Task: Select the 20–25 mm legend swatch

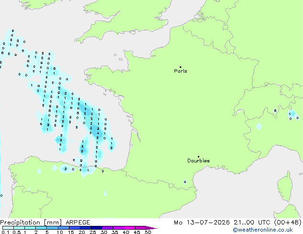Action: (x=85, y=228)
